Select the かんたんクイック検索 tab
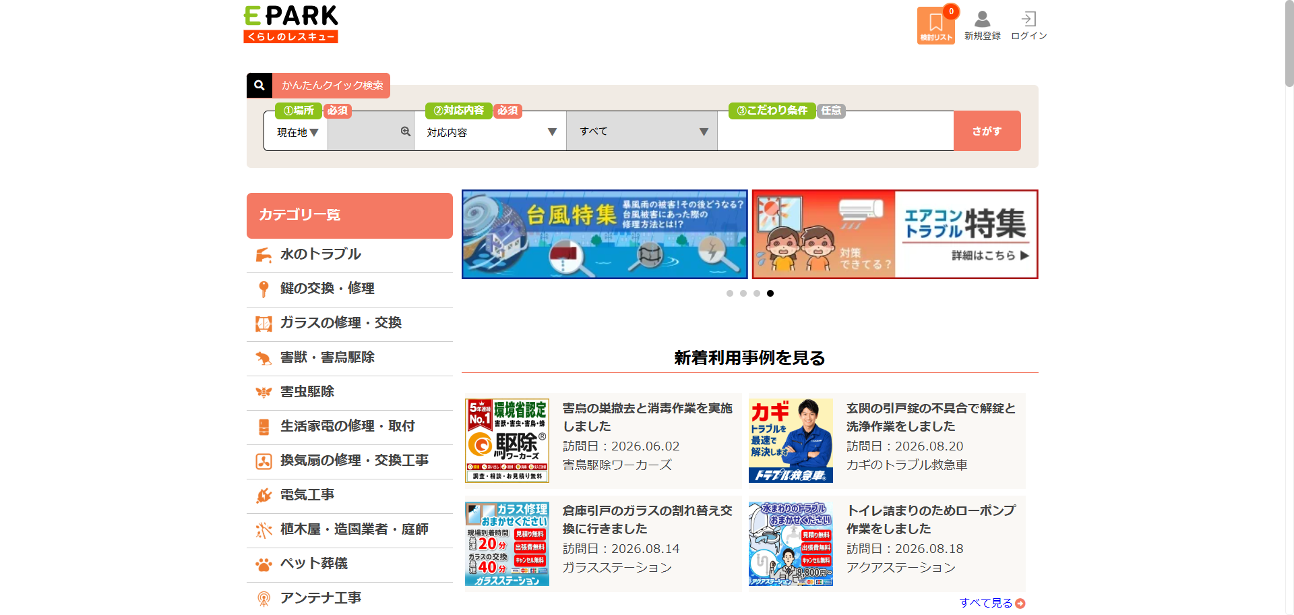Screen dimensions: 1294x615 click(332, 86)
